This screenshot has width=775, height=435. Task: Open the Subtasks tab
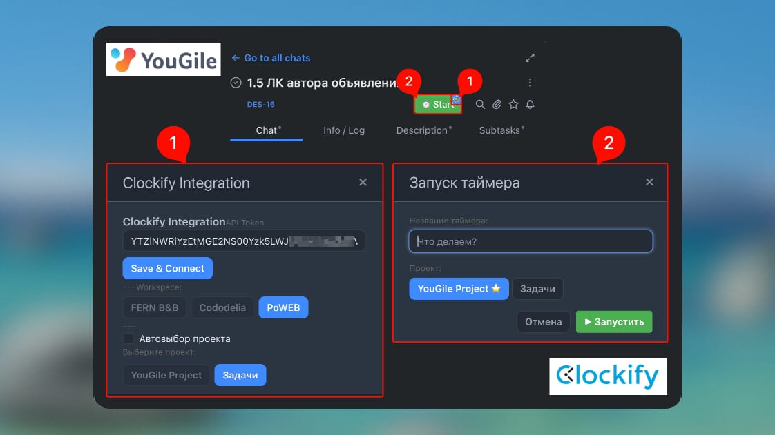[x=501, y=130]
